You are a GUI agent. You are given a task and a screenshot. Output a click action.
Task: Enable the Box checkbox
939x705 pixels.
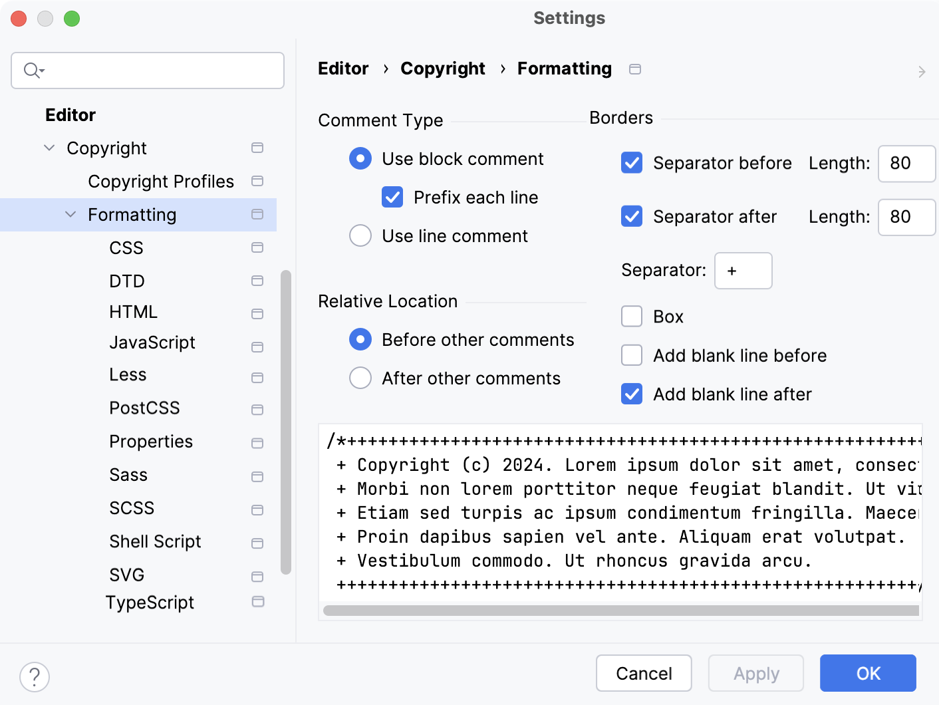631,316
